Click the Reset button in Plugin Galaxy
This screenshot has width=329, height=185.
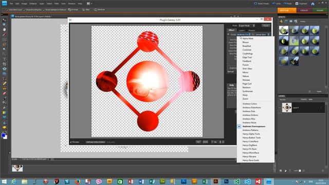tap(266, 26)
